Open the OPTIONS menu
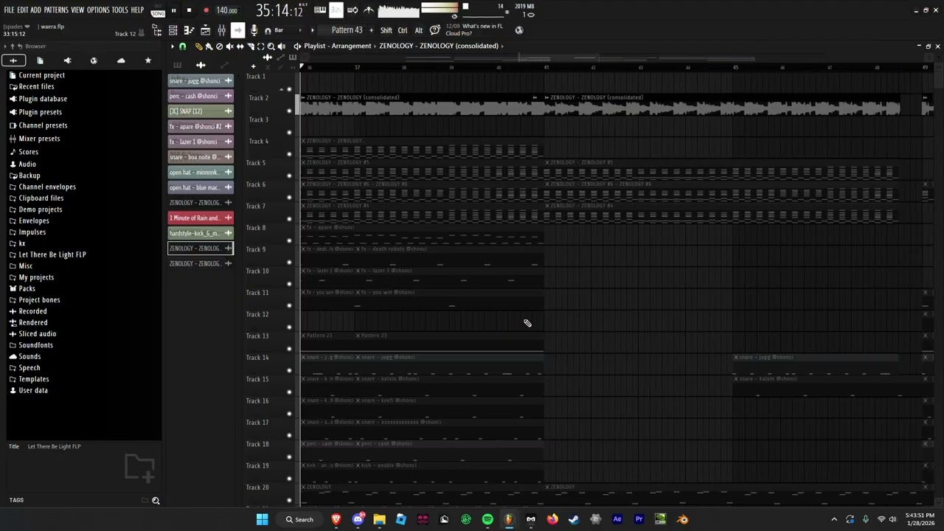 tap(98, 10)
